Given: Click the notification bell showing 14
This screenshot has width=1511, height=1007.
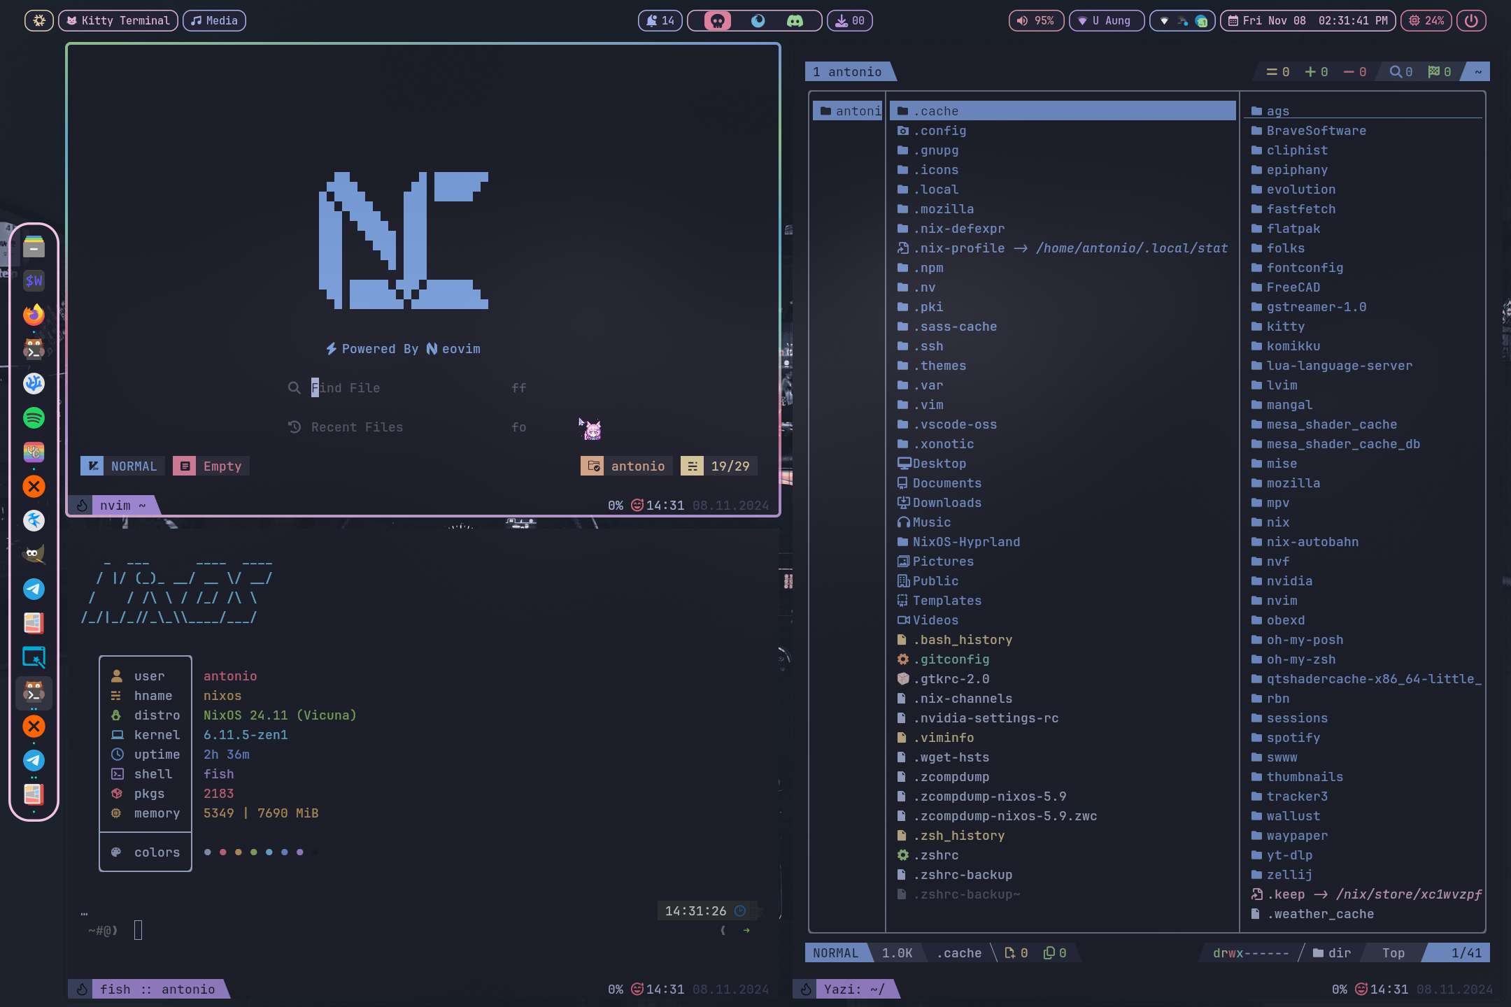Looking at the screenshot, I should (x=660, y=21).
